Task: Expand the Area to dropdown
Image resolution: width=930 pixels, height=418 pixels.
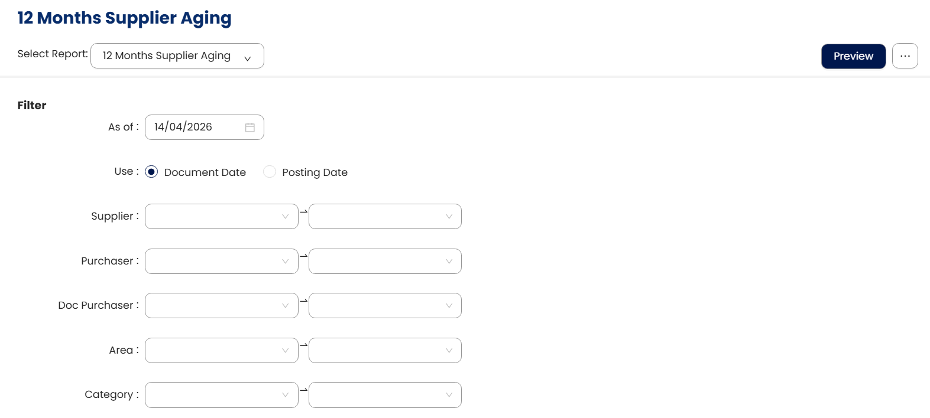Action: (385, 351)
